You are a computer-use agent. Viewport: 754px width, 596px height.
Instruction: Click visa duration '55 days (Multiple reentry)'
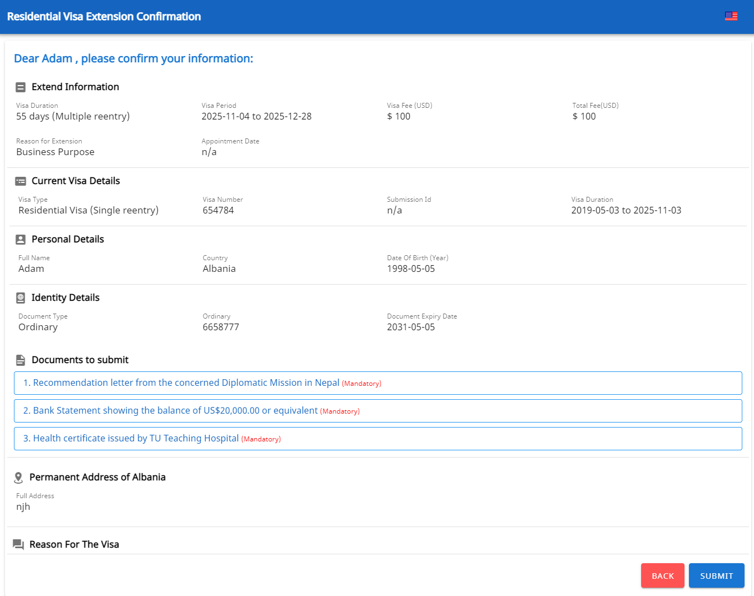pyautogui.click(x=73, y=116)
